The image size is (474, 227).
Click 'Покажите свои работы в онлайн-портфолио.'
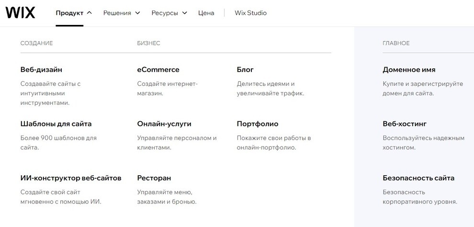click(274, 143)
